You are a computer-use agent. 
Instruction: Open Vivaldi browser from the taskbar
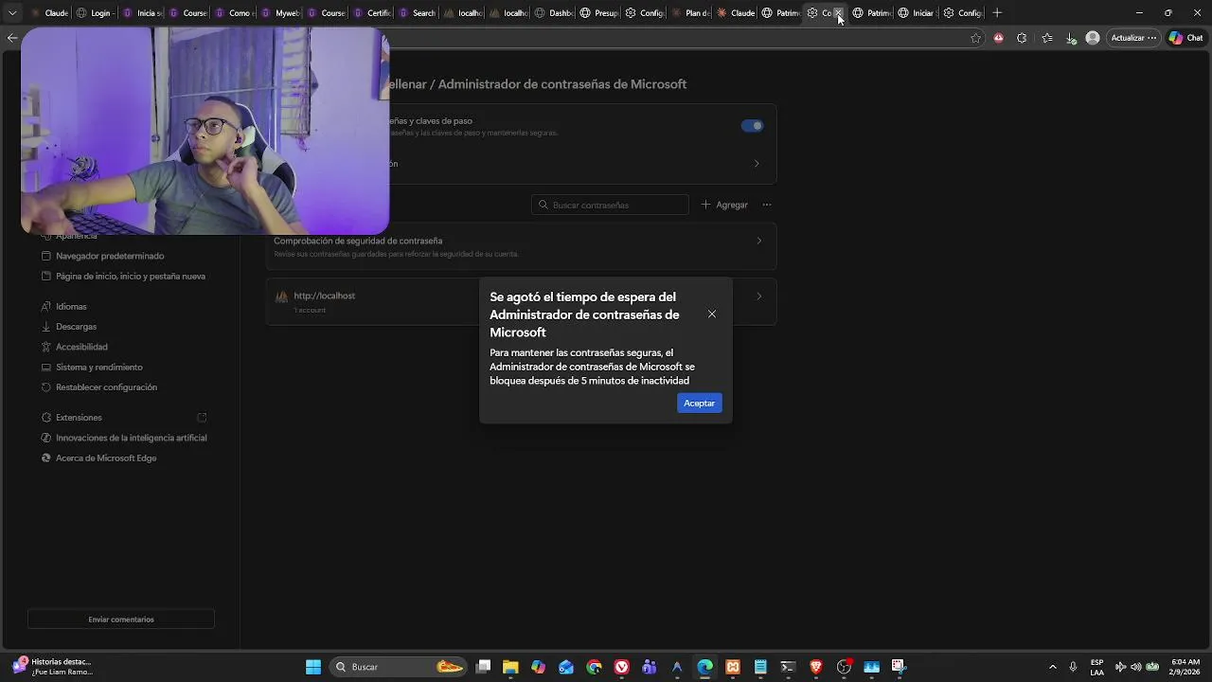(x=621, y=667)
